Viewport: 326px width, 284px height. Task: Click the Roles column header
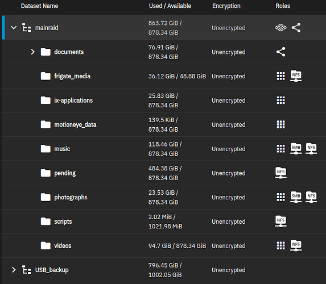click(x=283, y=6)
